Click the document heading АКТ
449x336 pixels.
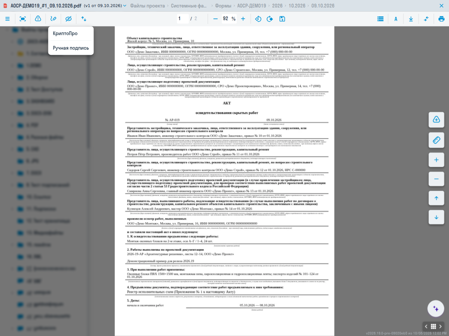coord(227,103)
